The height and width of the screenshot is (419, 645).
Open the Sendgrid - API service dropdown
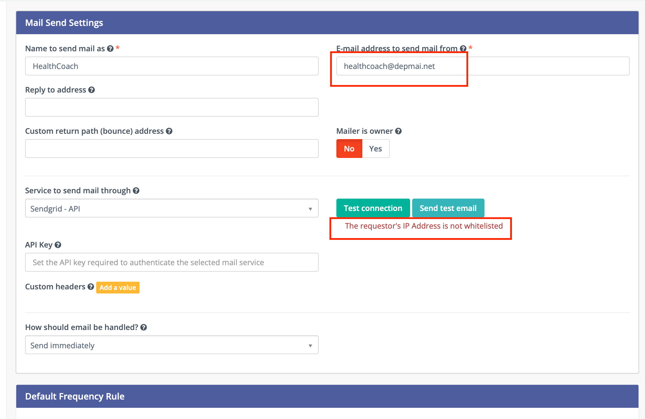172,209
